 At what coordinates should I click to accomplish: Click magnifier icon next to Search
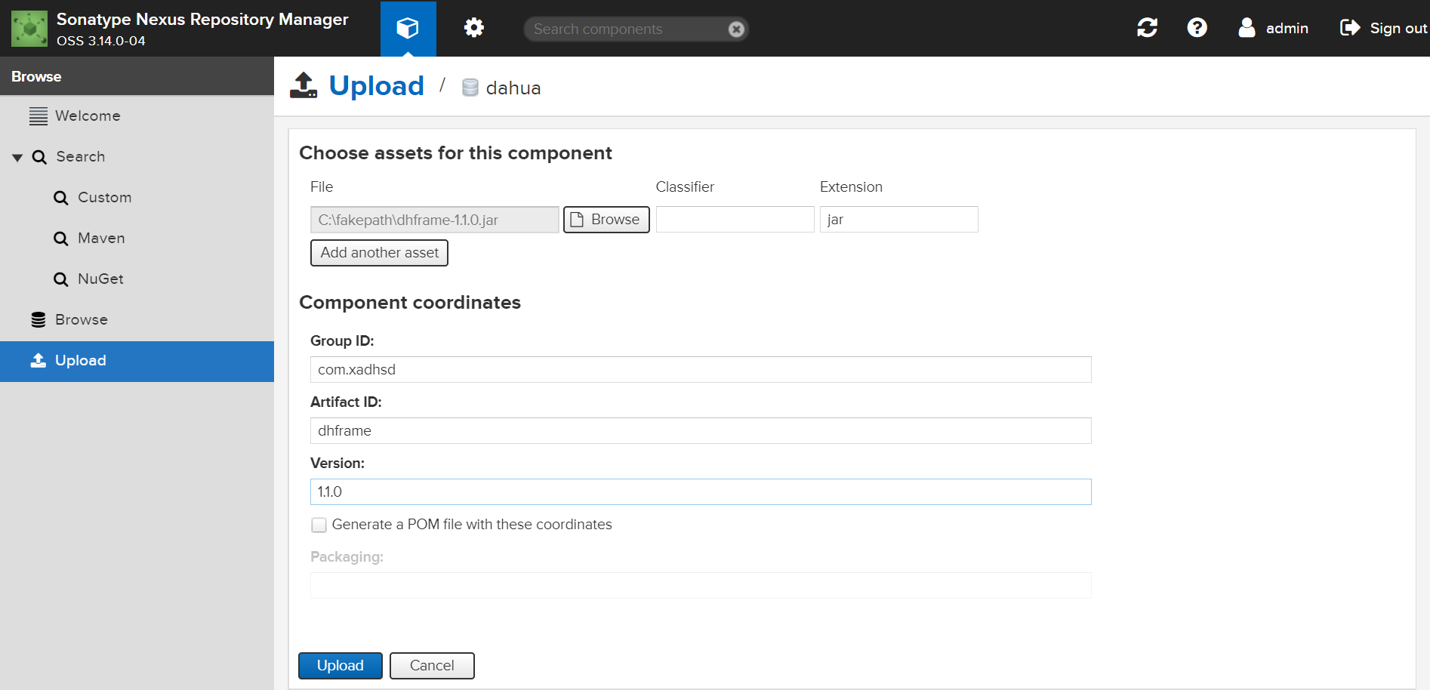(39, 157)
